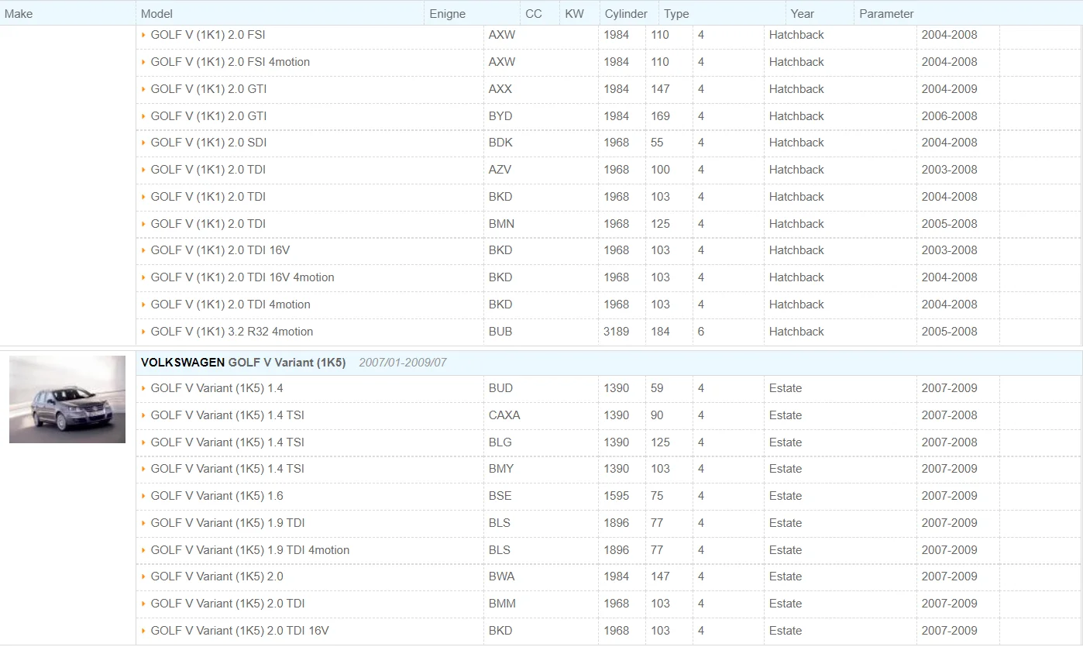The height and width of the screenshot is (647, 1083).
Task: Open GOLF V Variant 1.4 TSI with CAXA engine
Action: [227, 415]
